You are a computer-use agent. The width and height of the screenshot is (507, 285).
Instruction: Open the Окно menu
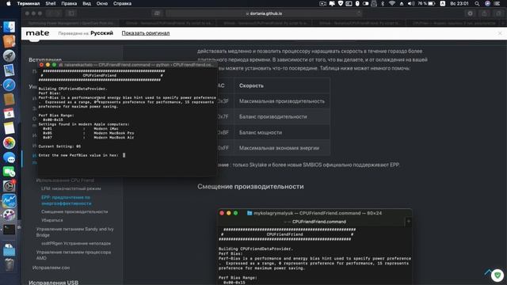(101, 3)
